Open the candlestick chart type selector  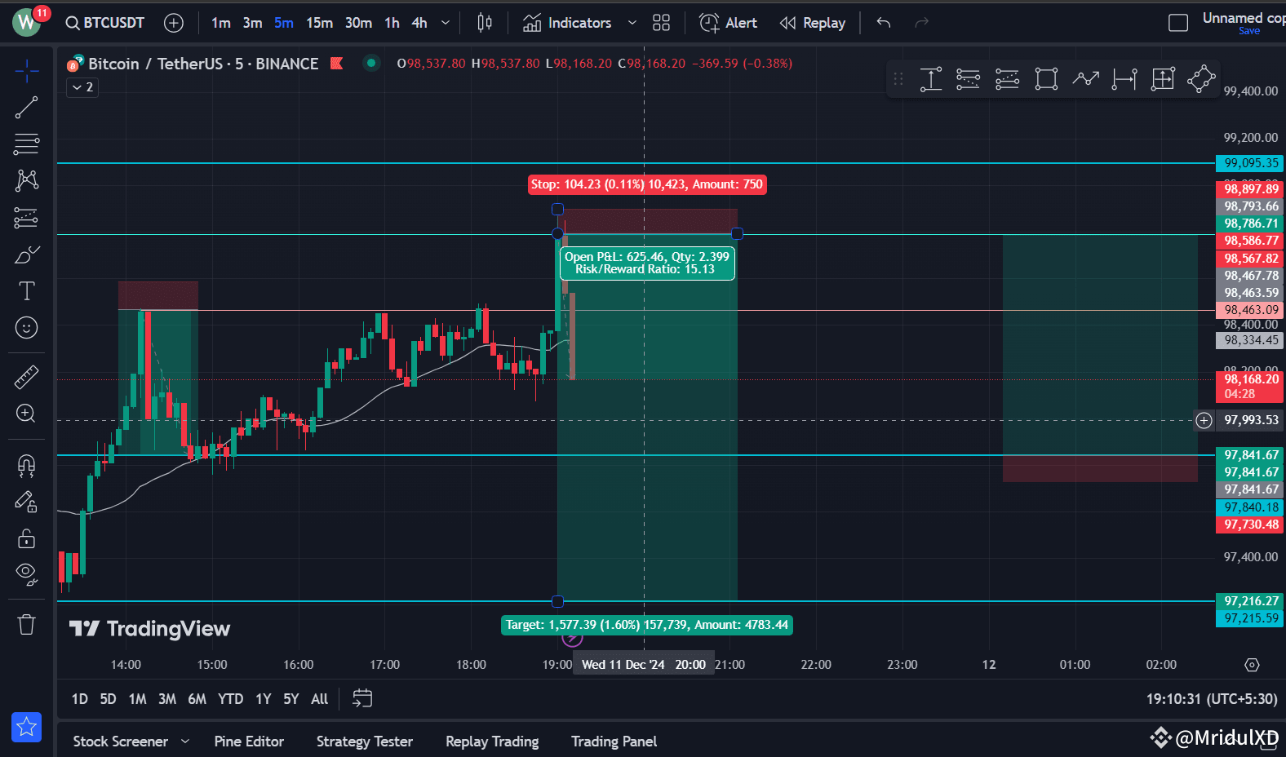(484, 23)
